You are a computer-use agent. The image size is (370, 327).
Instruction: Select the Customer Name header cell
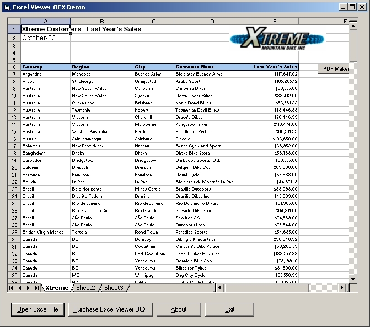coord(212,67)
